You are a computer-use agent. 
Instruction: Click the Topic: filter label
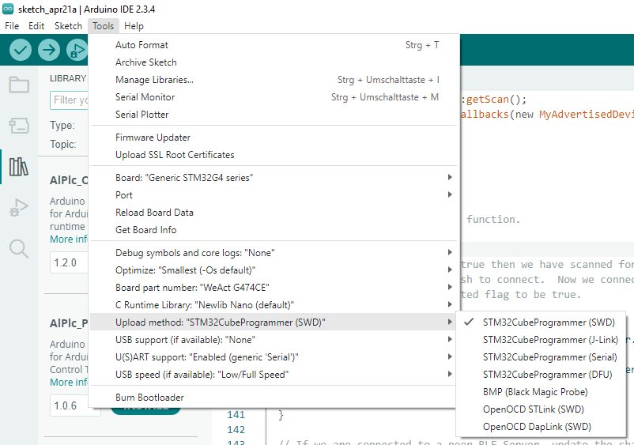pos(63,145)
